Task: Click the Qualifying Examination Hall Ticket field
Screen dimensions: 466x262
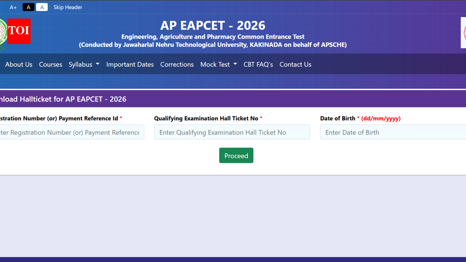Action: (x=232, y=132)
